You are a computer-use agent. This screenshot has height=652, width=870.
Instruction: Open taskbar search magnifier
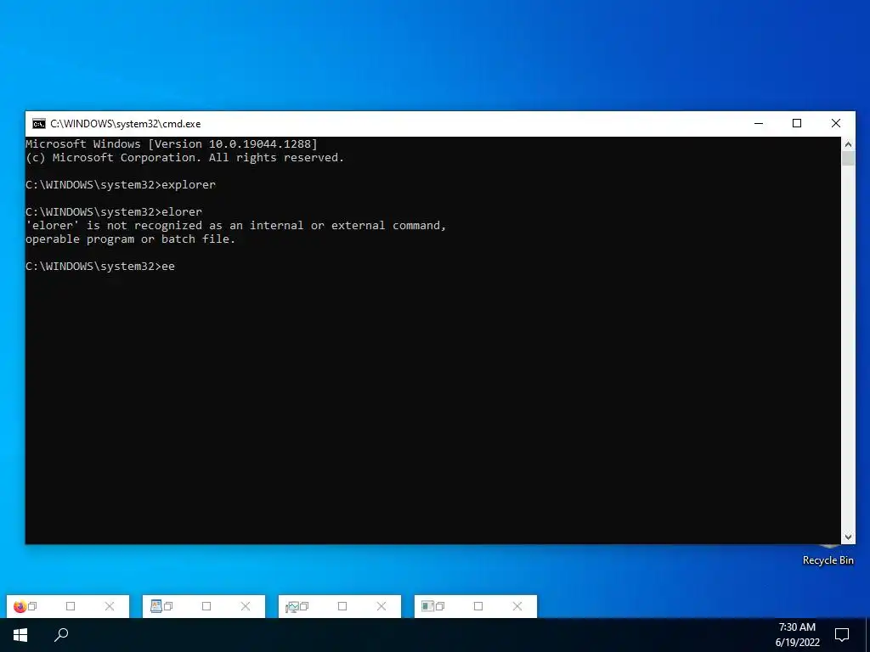click(61, 635)
